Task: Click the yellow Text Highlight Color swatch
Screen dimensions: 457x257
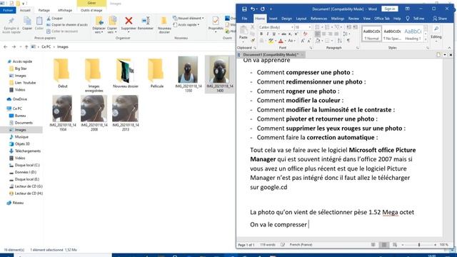Action: [x=271, y=41]
